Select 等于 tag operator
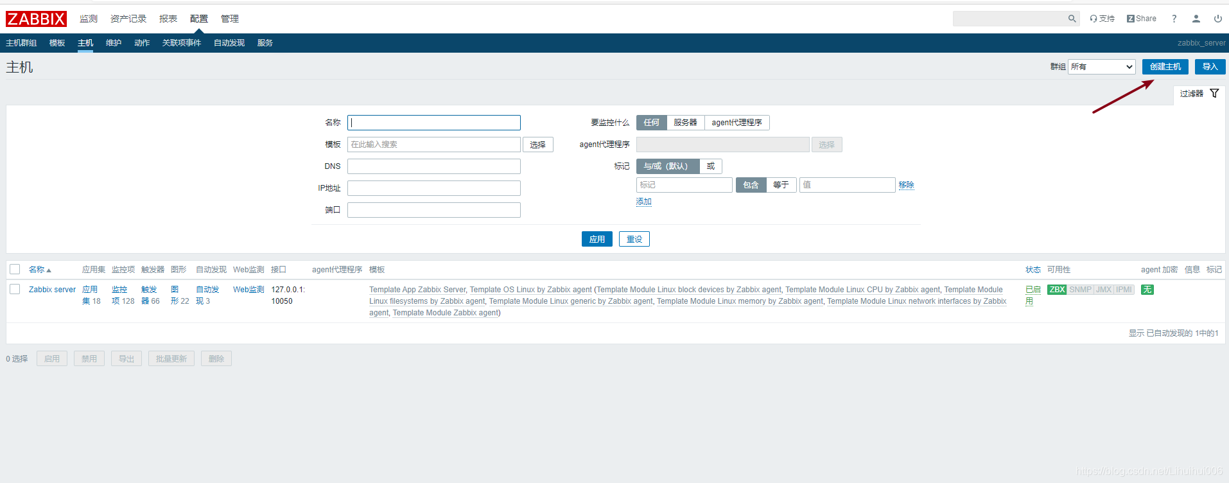This screenshot has height=483, width=1229. point(781,185)
